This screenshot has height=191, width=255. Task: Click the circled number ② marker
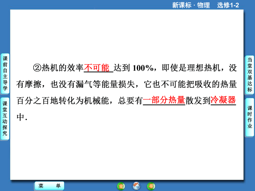(37, 68)
